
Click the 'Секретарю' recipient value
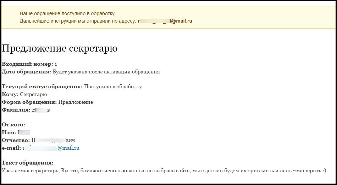pyautogui.click(x=33, y=95)
